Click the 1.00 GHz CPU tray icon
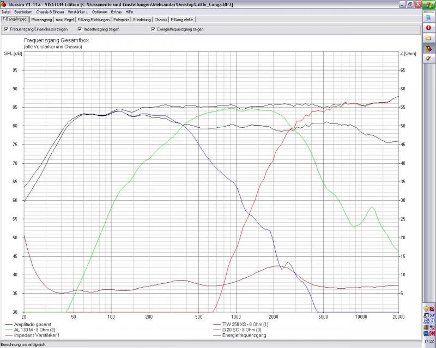 click(x=426, y=321)
